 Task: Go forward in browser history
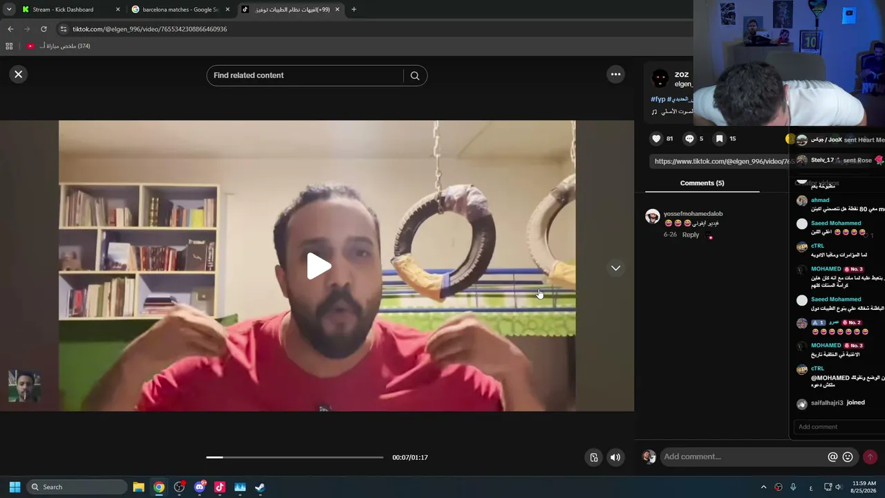point(27,29)
